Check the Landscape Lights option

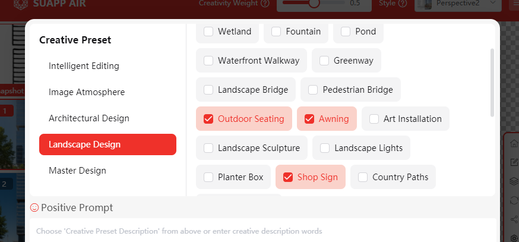(x=325, y=148)
